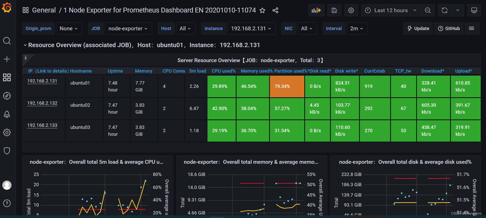The width and height of the screenshot is (486, 218).
Task: Sort table by CPU Cores column header
Action: [x=174, y=71]
